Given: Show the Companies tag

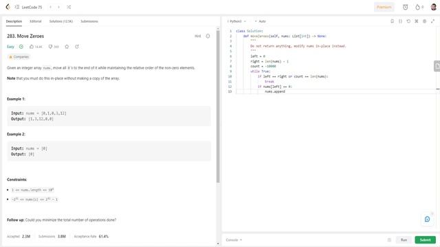Looking at the screenshot, I should [x=19, y=57].
